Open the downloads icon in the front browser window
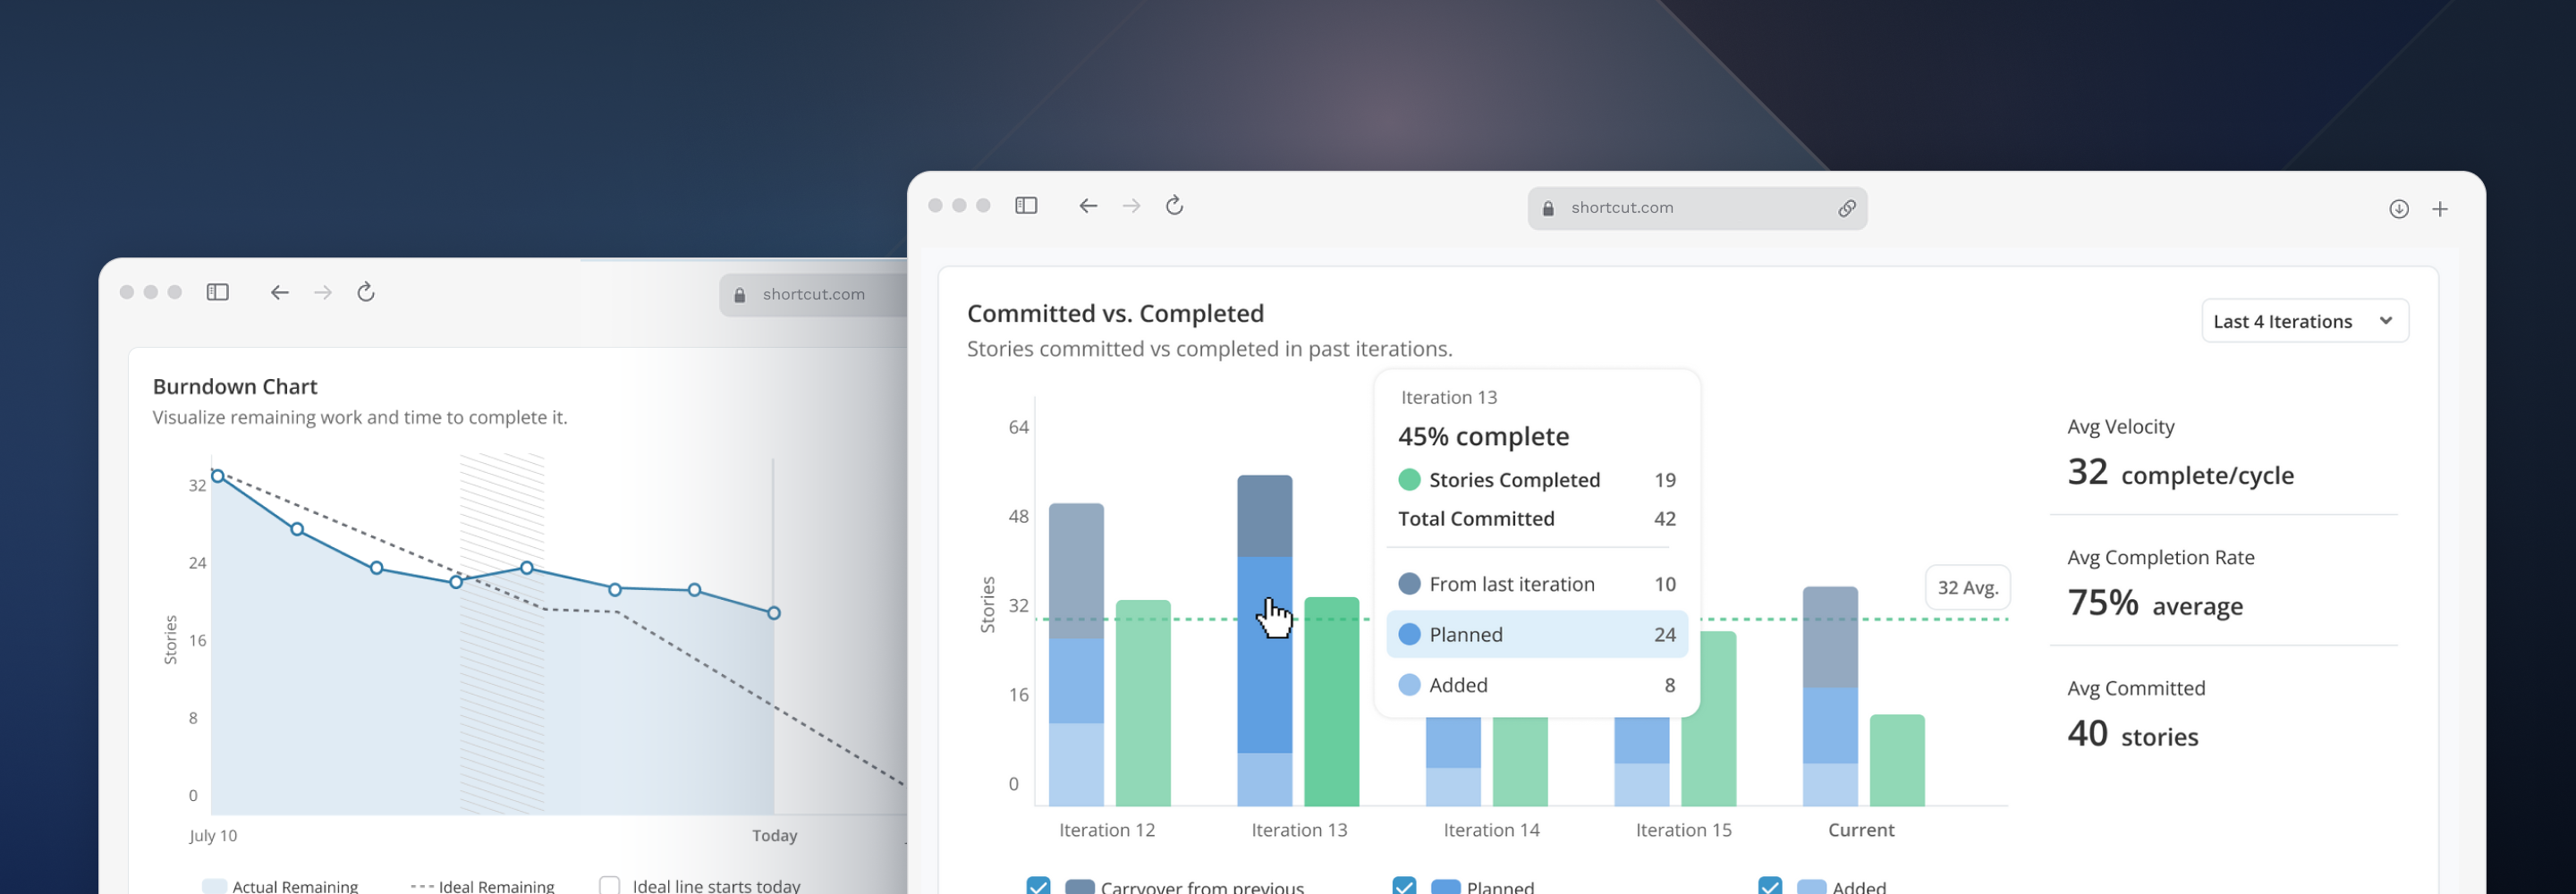This screenshot has height=894, width=2576. 2399,209
